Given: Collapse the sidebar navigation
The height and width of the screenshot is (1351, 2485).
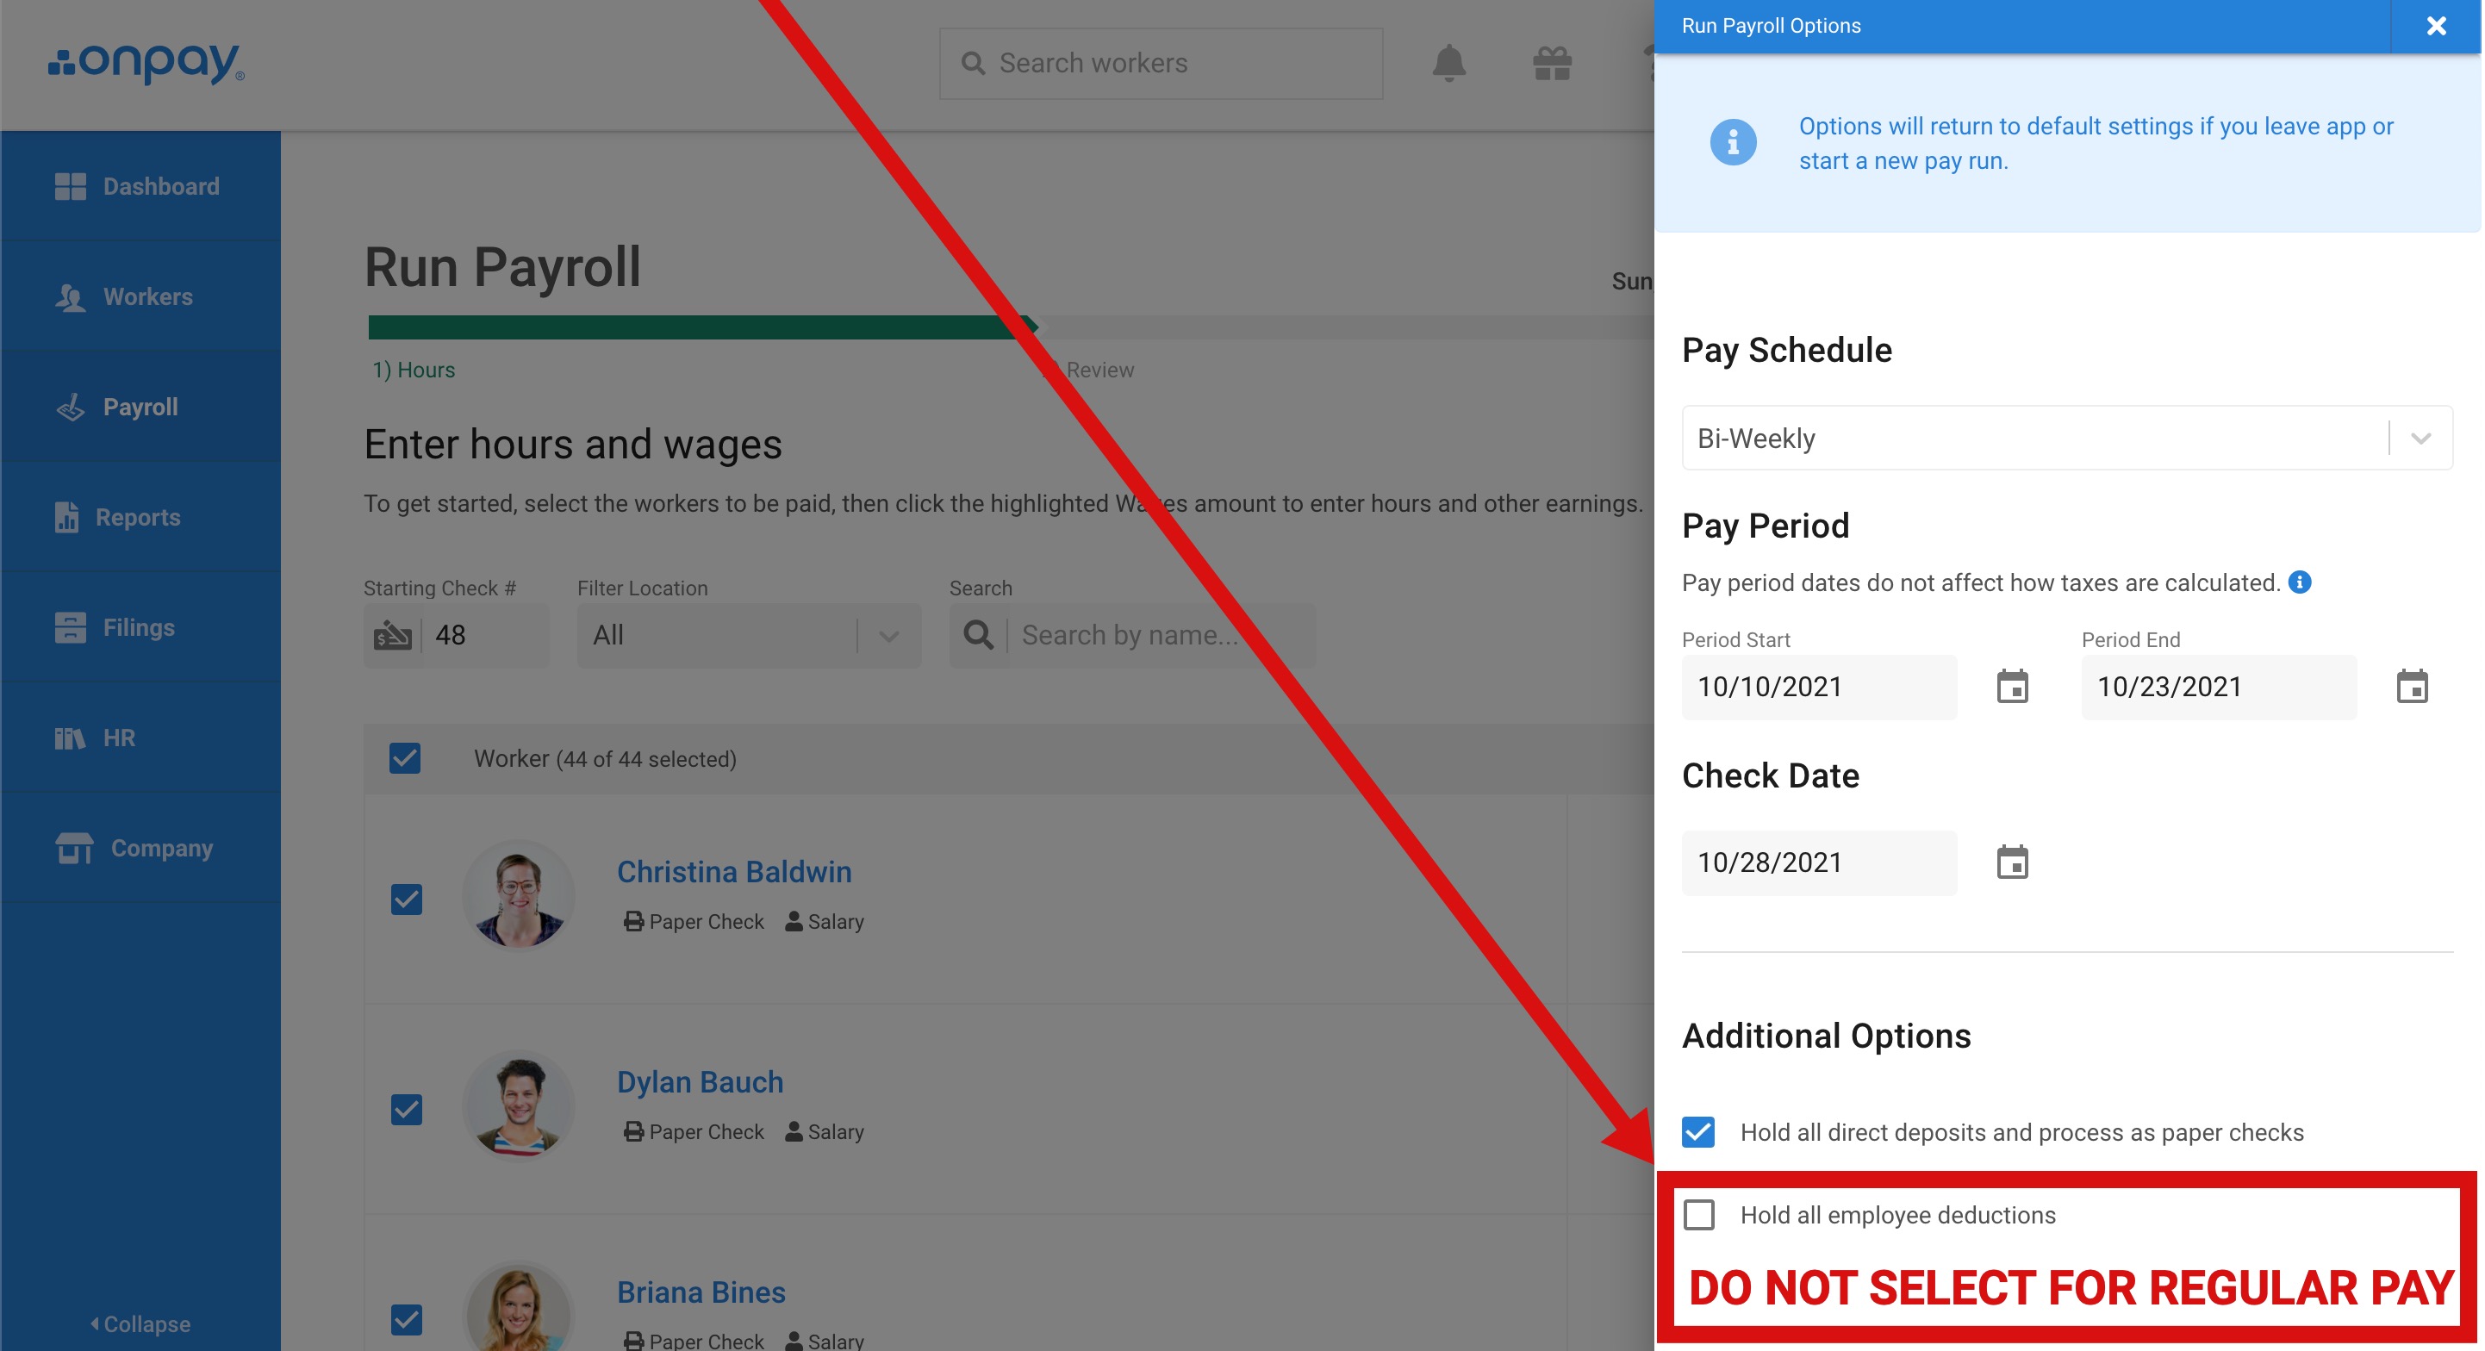Looking at the screenshot, I should (x=140, y=1324).
